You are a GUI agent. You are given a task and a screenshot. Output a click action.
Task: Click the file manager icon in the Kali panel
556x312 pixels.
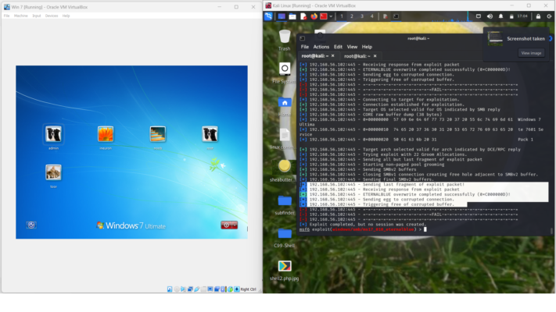(292, 16)
